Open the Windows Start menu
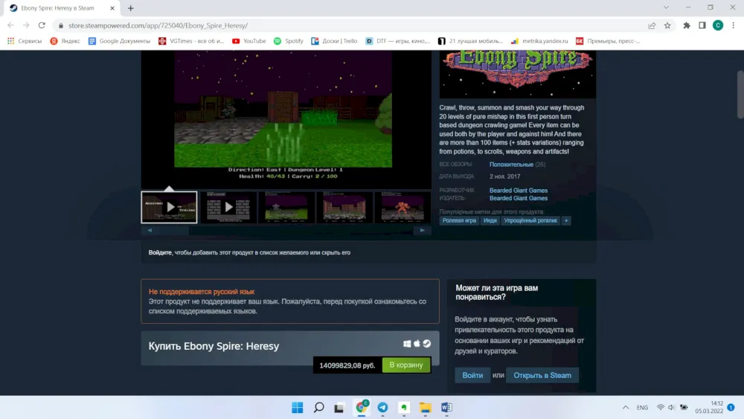This screenshot has height=419, width=744. click(298, 408)
